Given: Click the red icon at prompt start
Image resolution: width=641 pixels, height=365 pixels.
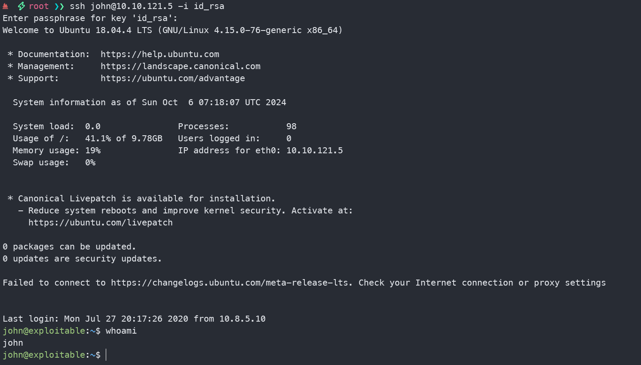Looking at the screenshot, I should tap(5, 6).
